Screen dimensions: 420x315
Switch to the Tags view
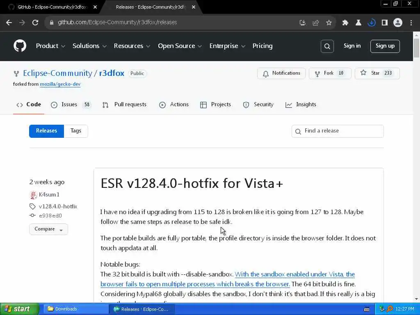pos(76,131)
